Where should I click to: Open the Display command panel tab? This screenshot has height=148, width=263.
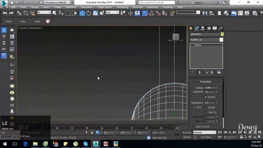[215, 28]
